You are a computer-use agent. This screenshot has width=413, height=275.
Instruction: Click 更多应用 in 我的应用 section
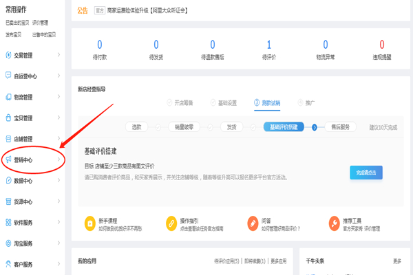click(x=278, y=261)
